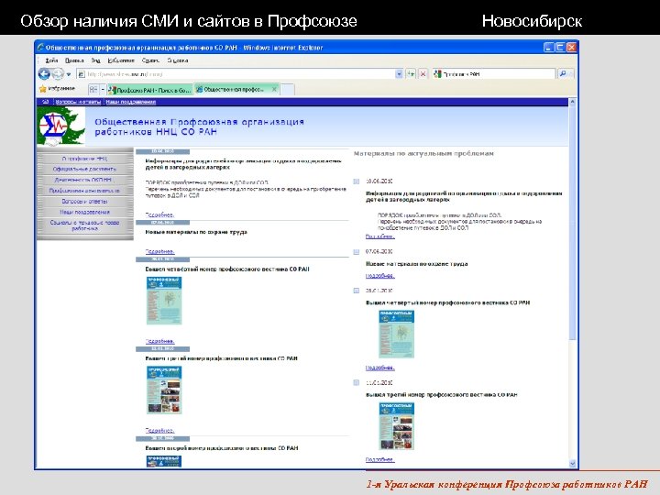Select the Общественная профсо... tab
Viewport: 660px width, 495px height.
click(x=233, y=89)
